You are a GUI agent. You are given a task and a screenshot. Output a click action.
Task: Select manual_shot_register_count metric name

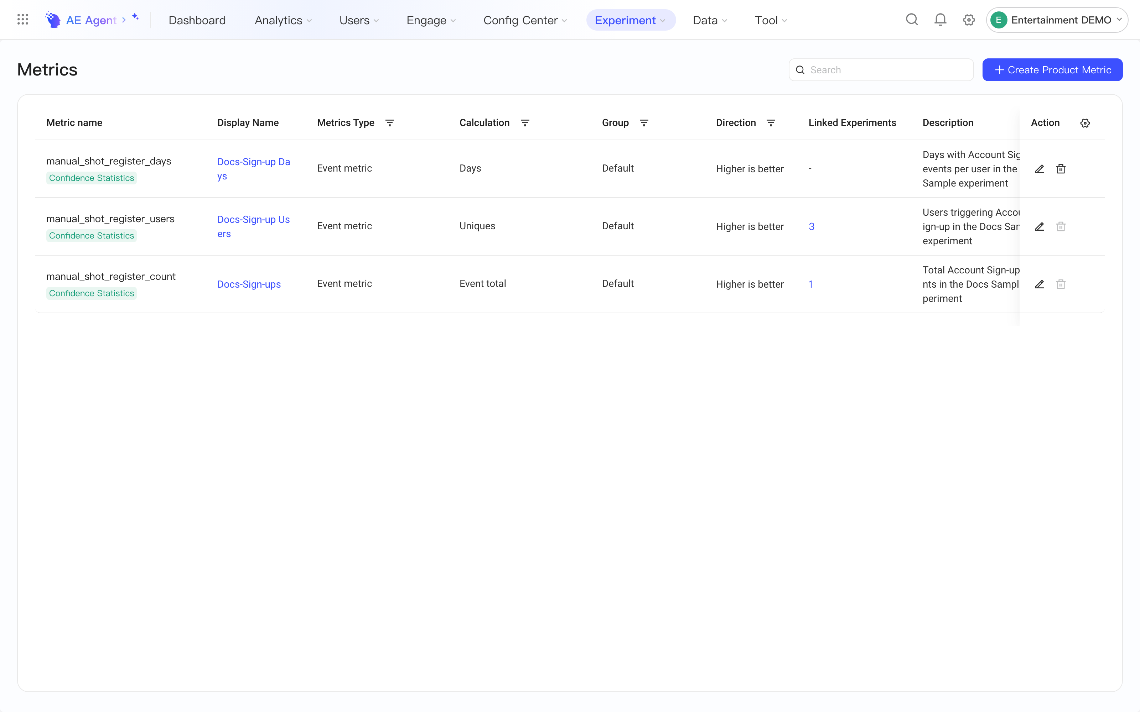tap(111, 277)
